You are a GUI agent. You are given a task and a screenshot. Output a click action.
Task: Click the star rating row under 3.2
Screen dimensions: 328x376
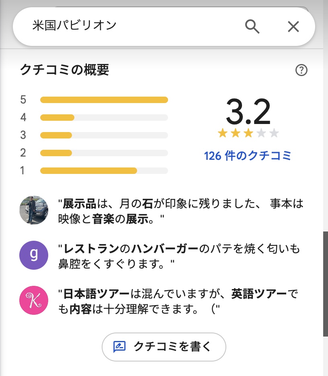point(248,133)
